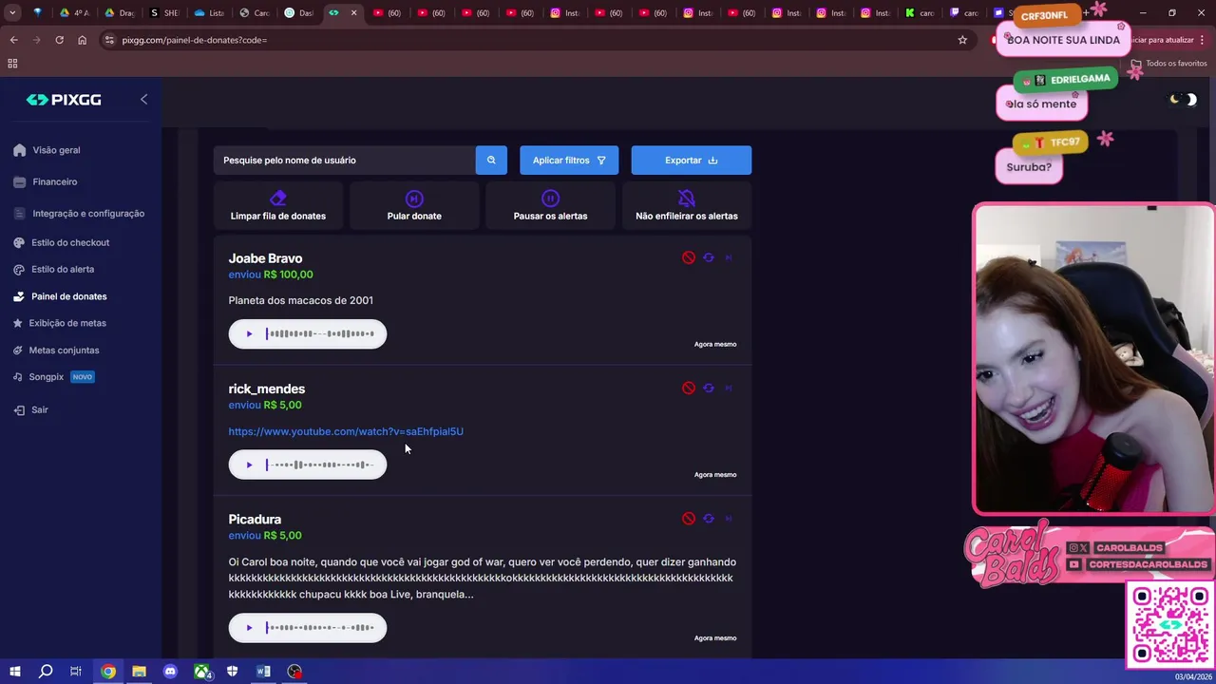Screen dimensions: 1216x684
Task: Click the R$ 100,00 amount
Action: (288, 275)
